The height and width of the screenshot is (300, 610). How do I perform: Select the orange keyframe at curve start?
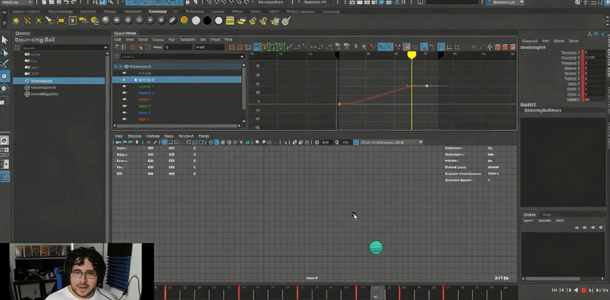click(339, 104)
